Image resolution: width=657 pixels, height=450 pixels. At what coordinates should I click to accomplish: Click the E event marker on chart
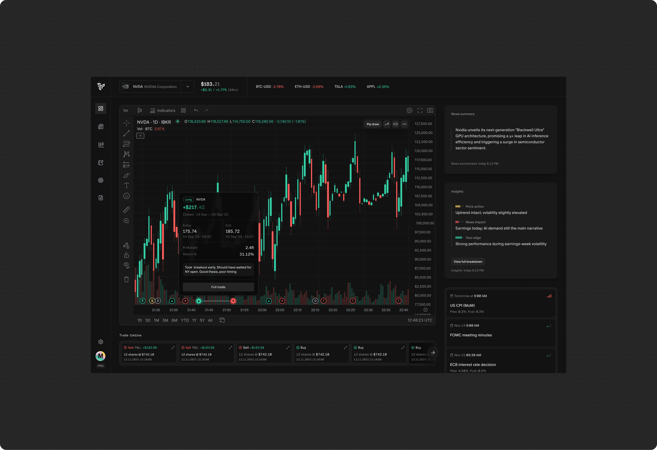[x=142, y=301]
